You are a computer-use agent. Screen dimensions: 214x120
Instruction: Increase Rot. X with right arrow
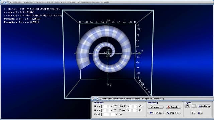tap(112, 106)
